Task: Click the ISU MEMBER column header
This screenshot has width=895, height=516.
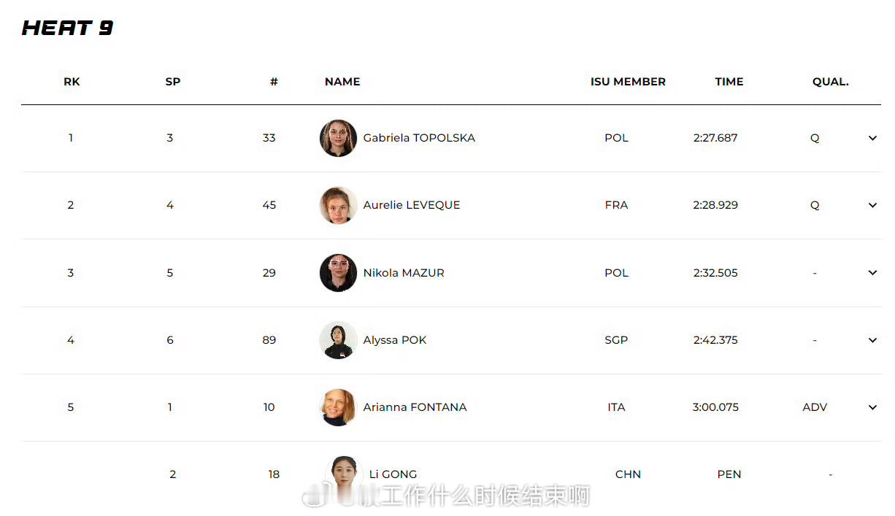Action: click(628, 82)
